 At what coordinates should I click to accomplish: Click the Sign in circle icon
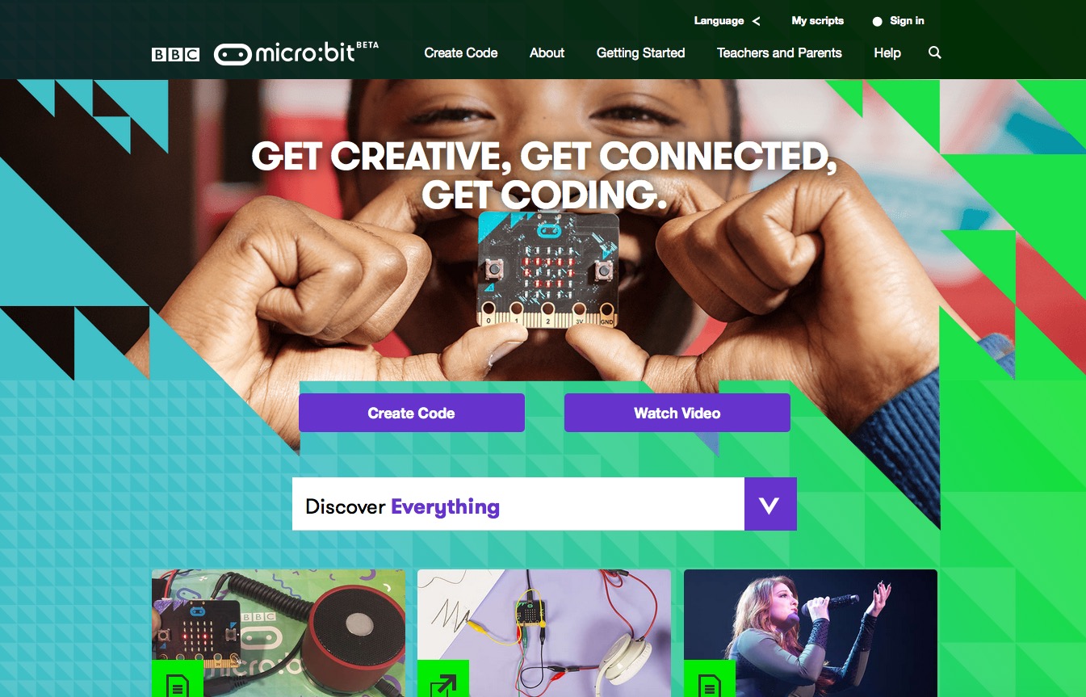pos(878,22)
